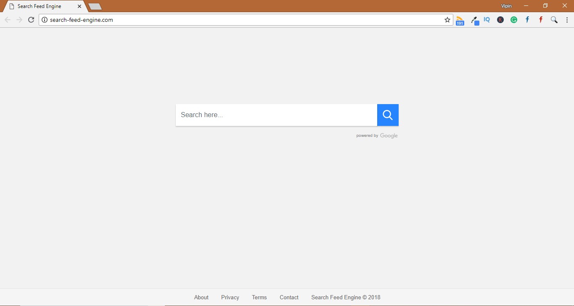574x306 pixels.
Task: Open the magnifier search extension
Action: [554, 20]
